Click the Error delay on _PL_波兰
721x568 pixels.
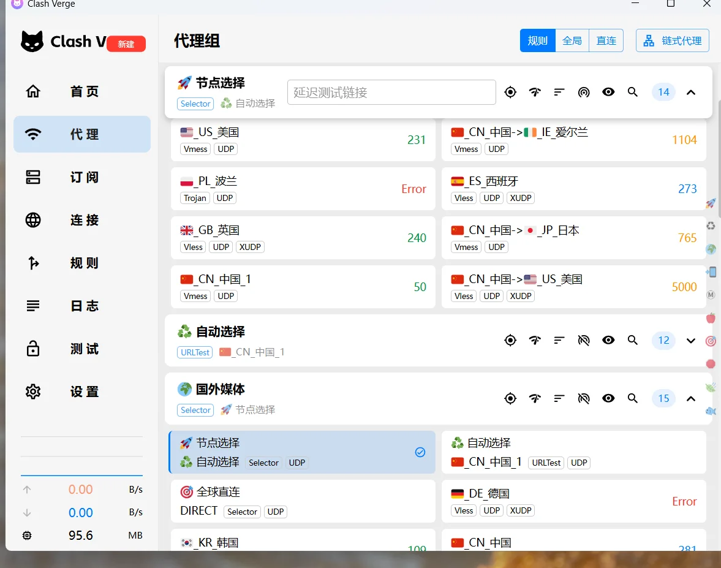[x=414, y=189]
